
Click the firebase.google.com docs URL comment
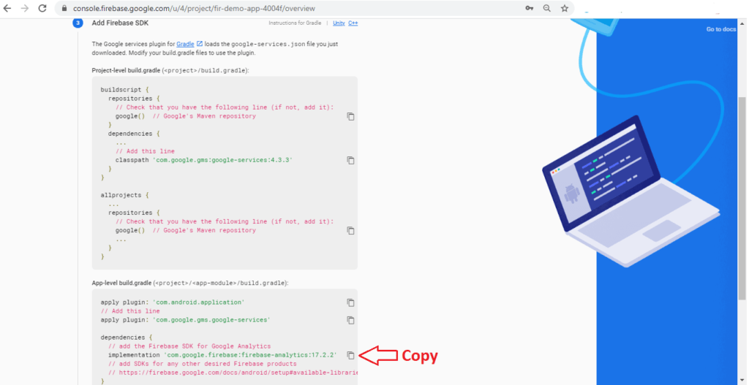(233, 373)
